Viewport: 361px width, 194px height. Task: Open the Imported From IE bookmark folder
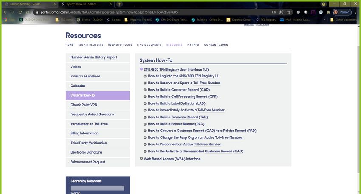coord(138,20)
